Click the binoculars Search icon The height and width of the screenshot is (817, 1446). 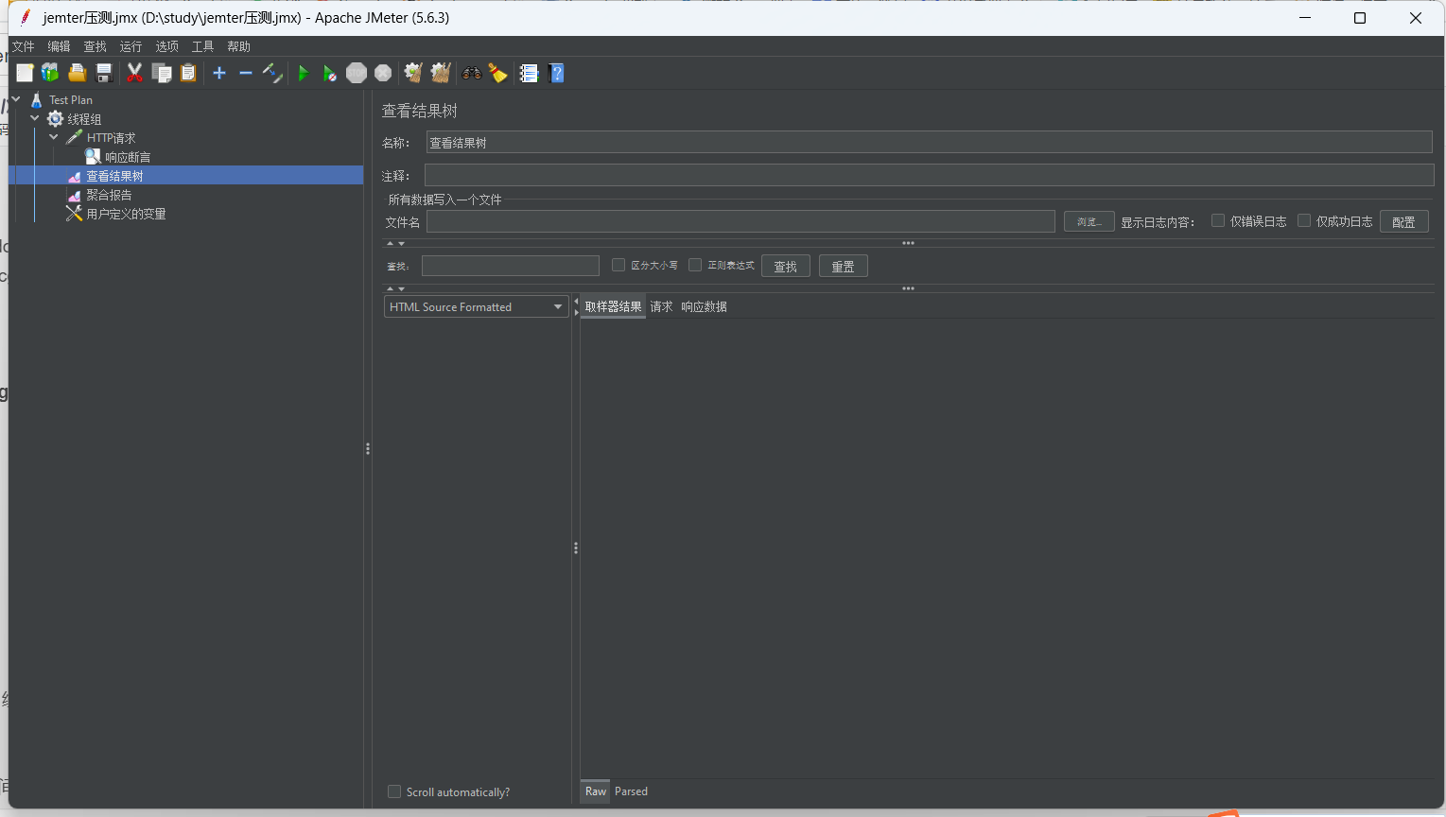tap(471, 74)
